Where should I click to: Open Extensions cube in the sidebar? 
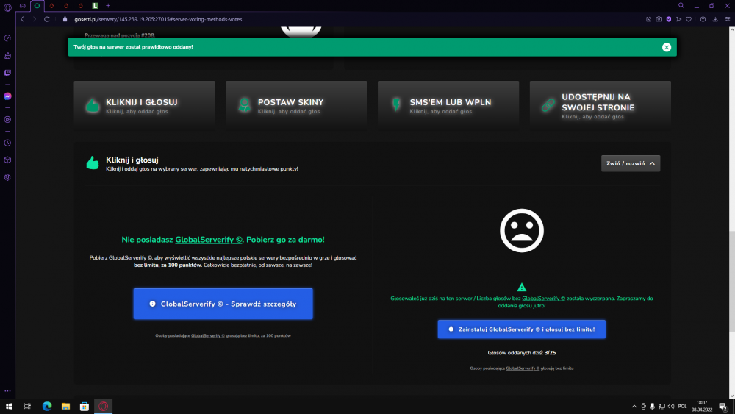click(x=7, y=160)
